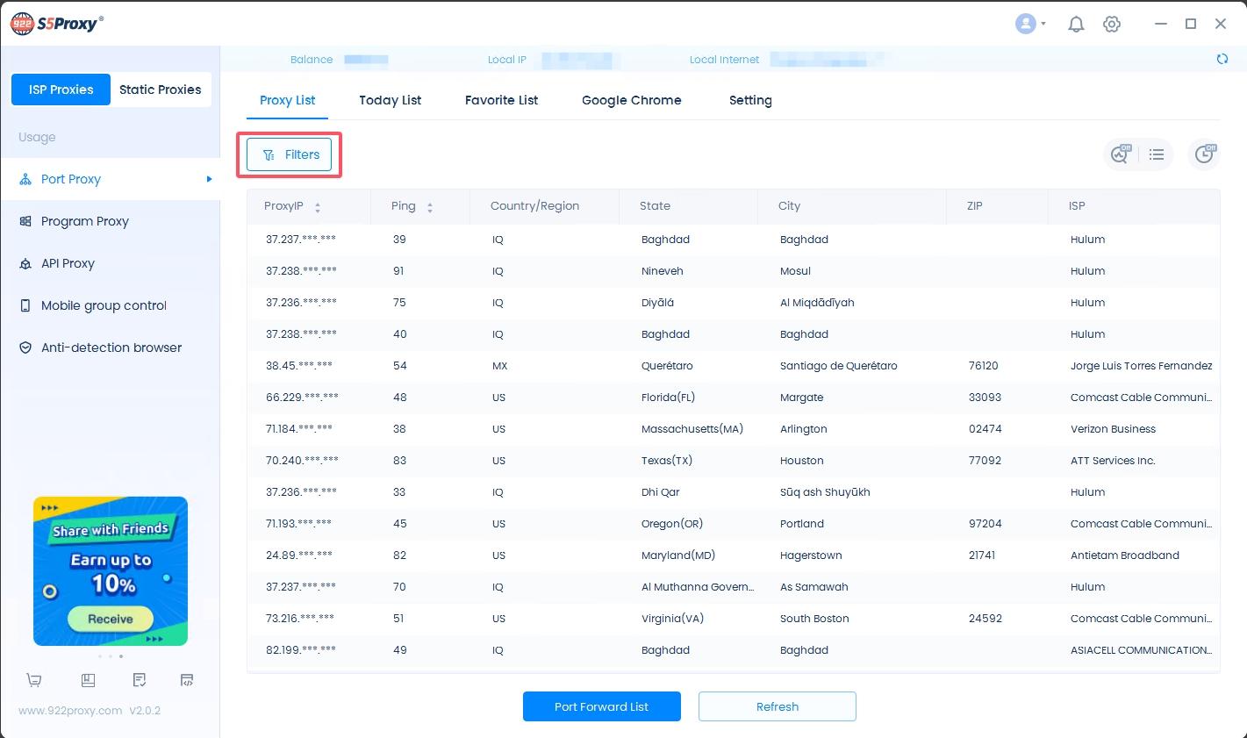Open the user account dropdown arrow
The width and height of the screenshot is (1247, 738).
[1043, 25]
